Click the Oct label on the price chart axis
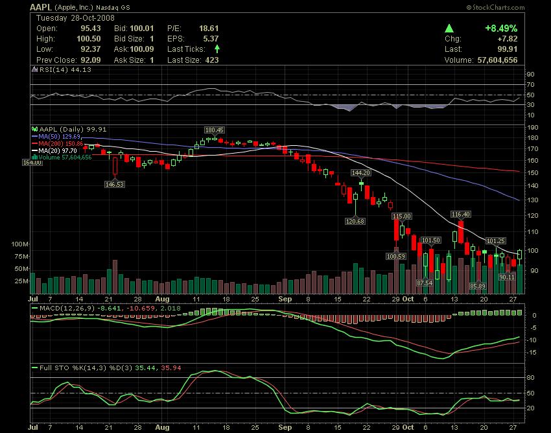Screen dimensions: 551x433 pos(408,299)
